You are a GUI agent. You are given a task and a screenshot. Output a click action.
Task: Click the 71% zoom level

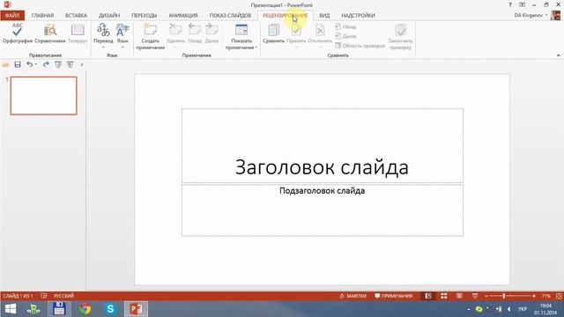tap(545, 296)
